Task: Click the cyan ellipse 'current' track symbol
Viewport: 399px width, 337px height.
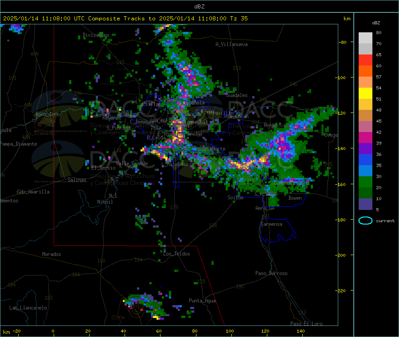Action: tap(365, 221)
